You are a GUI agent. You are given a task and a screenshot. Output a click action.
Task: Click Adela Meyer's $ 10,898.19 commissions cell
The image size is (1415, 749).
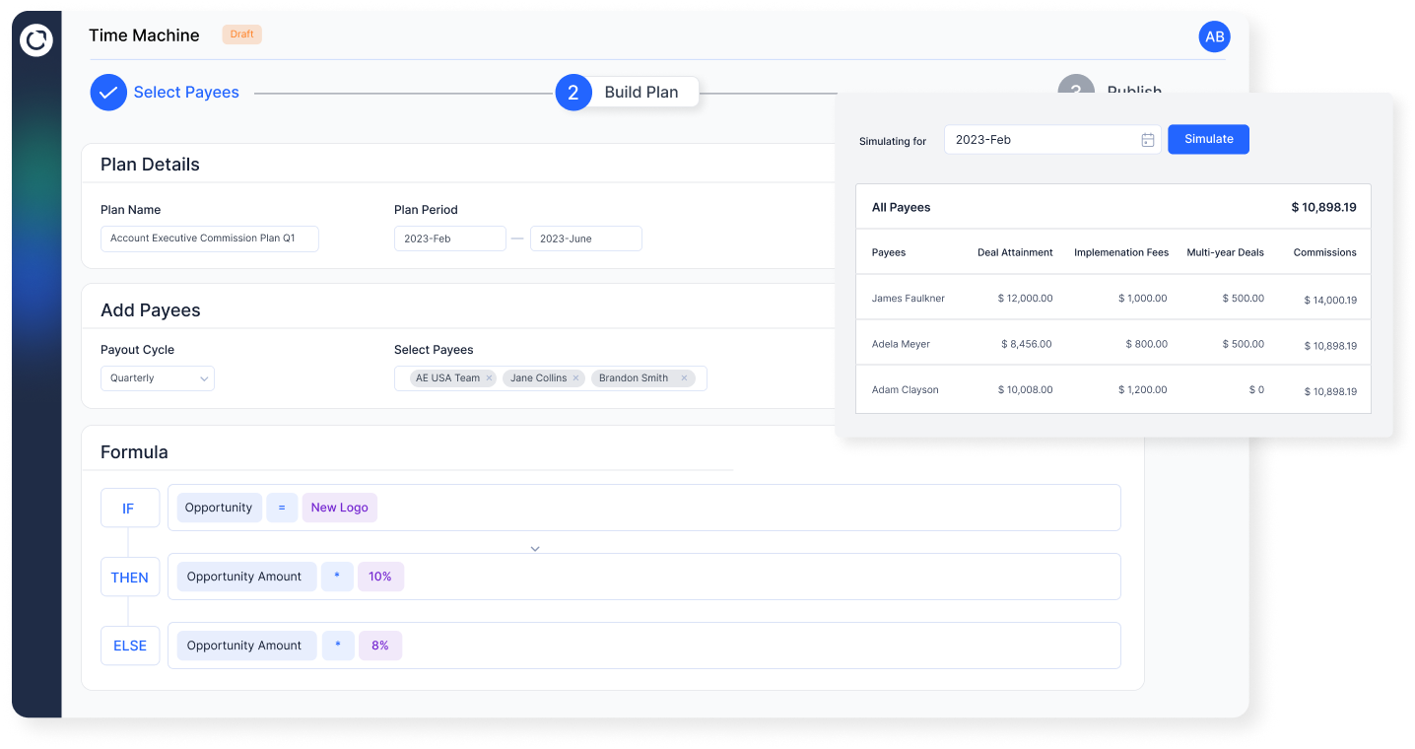coord(1330,347)
